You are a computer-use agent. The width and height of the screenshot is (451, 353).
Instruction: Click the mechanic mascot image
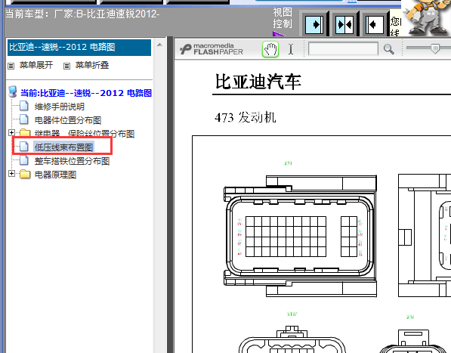[x=426, y=18]
